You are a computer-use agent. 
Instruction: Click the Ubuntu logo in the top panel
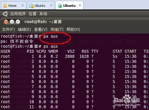[5, 14]
